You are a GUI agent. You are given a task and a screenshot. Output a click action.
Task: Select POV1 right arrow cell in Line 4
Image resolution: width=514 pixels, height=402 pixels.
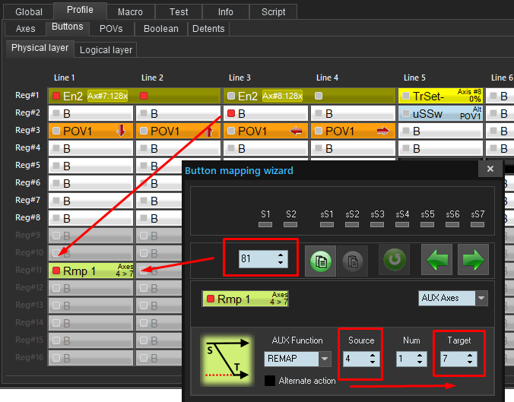(353, 131)
